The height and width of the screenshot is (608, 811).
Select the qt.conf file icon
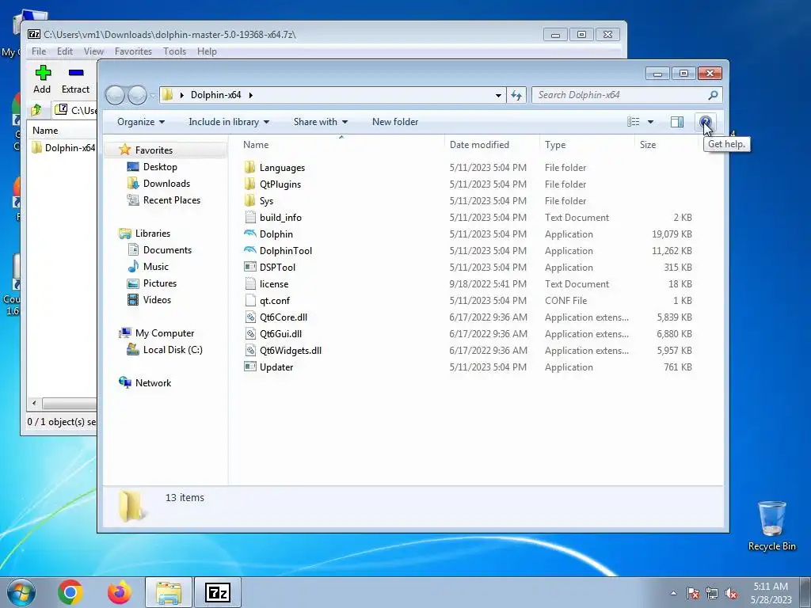[250, 300]
